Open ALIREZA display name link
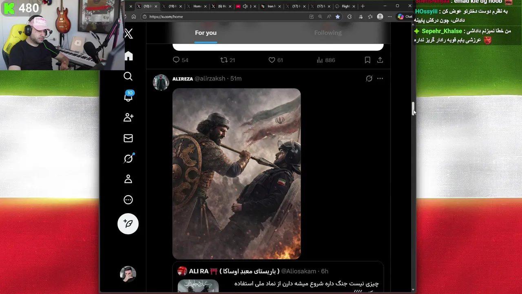The image size is (522, 294). click(183, 79)
